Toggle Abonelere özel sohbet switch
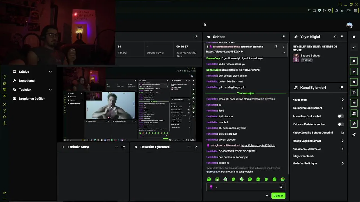 tap(341, 116)
